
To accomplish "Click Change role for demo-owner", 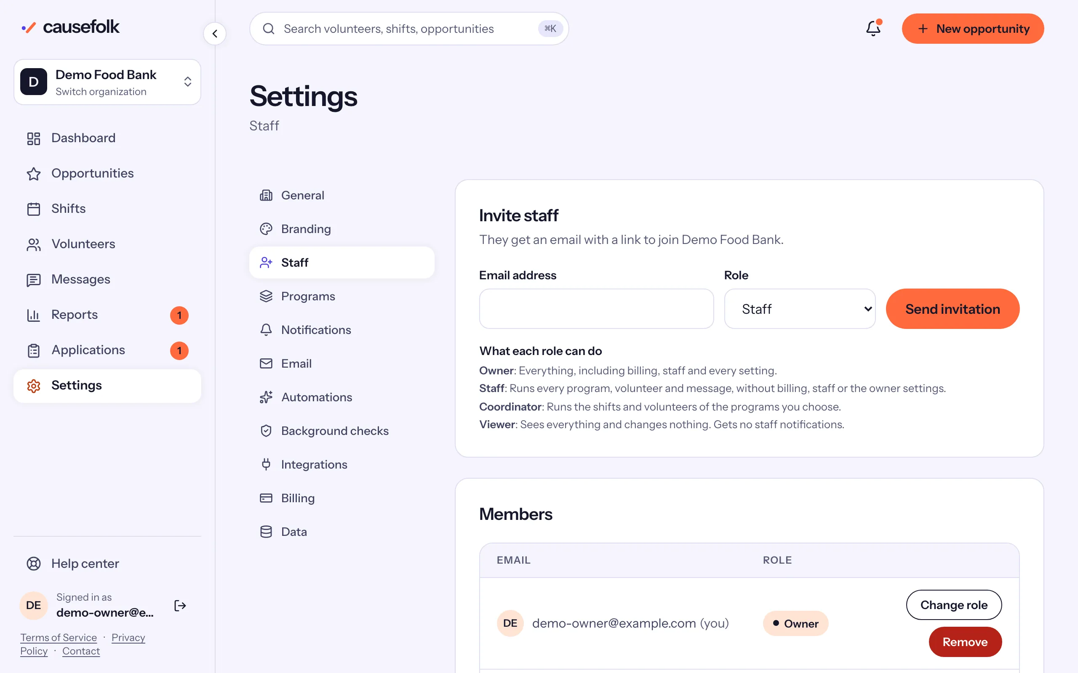I will coord(954,604).
